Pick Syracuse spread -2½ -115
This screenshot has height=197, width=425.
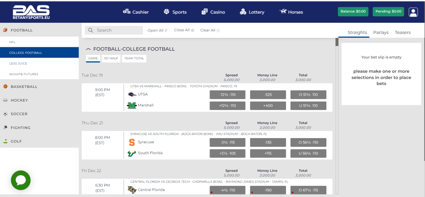tap(227, 142)
